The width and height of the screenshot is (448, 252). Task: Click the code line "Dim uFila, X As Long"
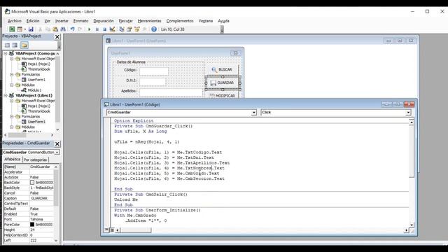click(141, 132)
